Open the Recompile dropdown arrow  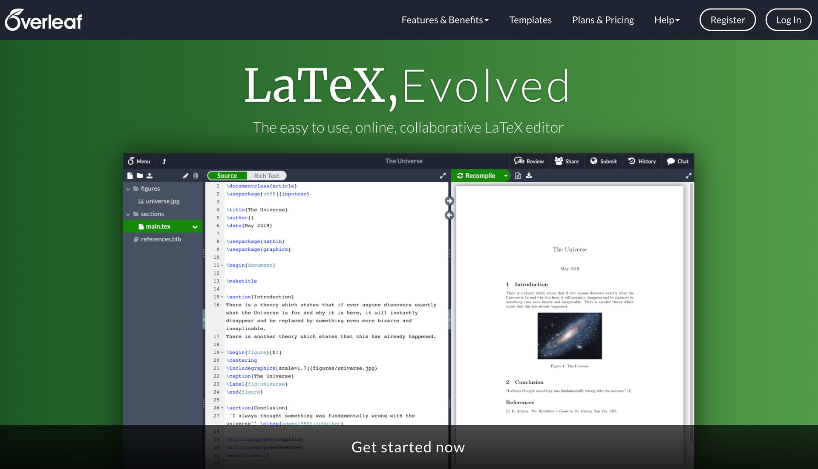(x=506, y=176)
